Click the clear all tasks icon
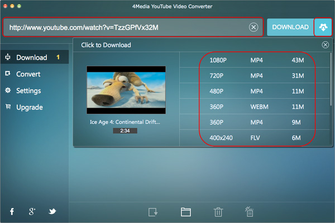Image resolution: width=335 pixels, height=223 pixels. [x=250, y=212]
